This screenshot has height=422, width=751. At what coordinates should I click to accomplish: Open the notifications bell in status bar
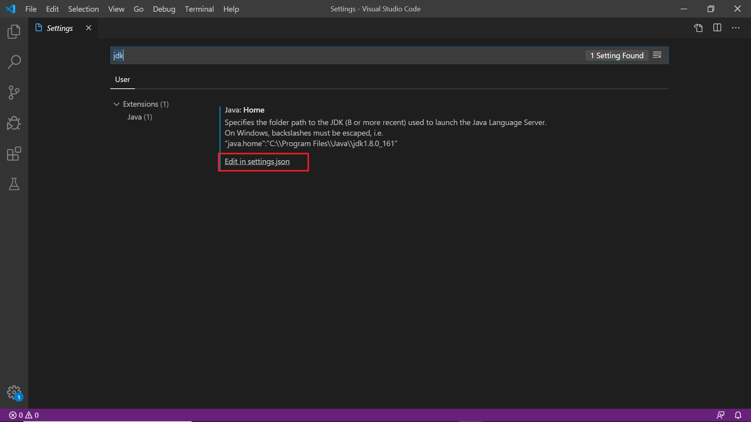(738, 415)
